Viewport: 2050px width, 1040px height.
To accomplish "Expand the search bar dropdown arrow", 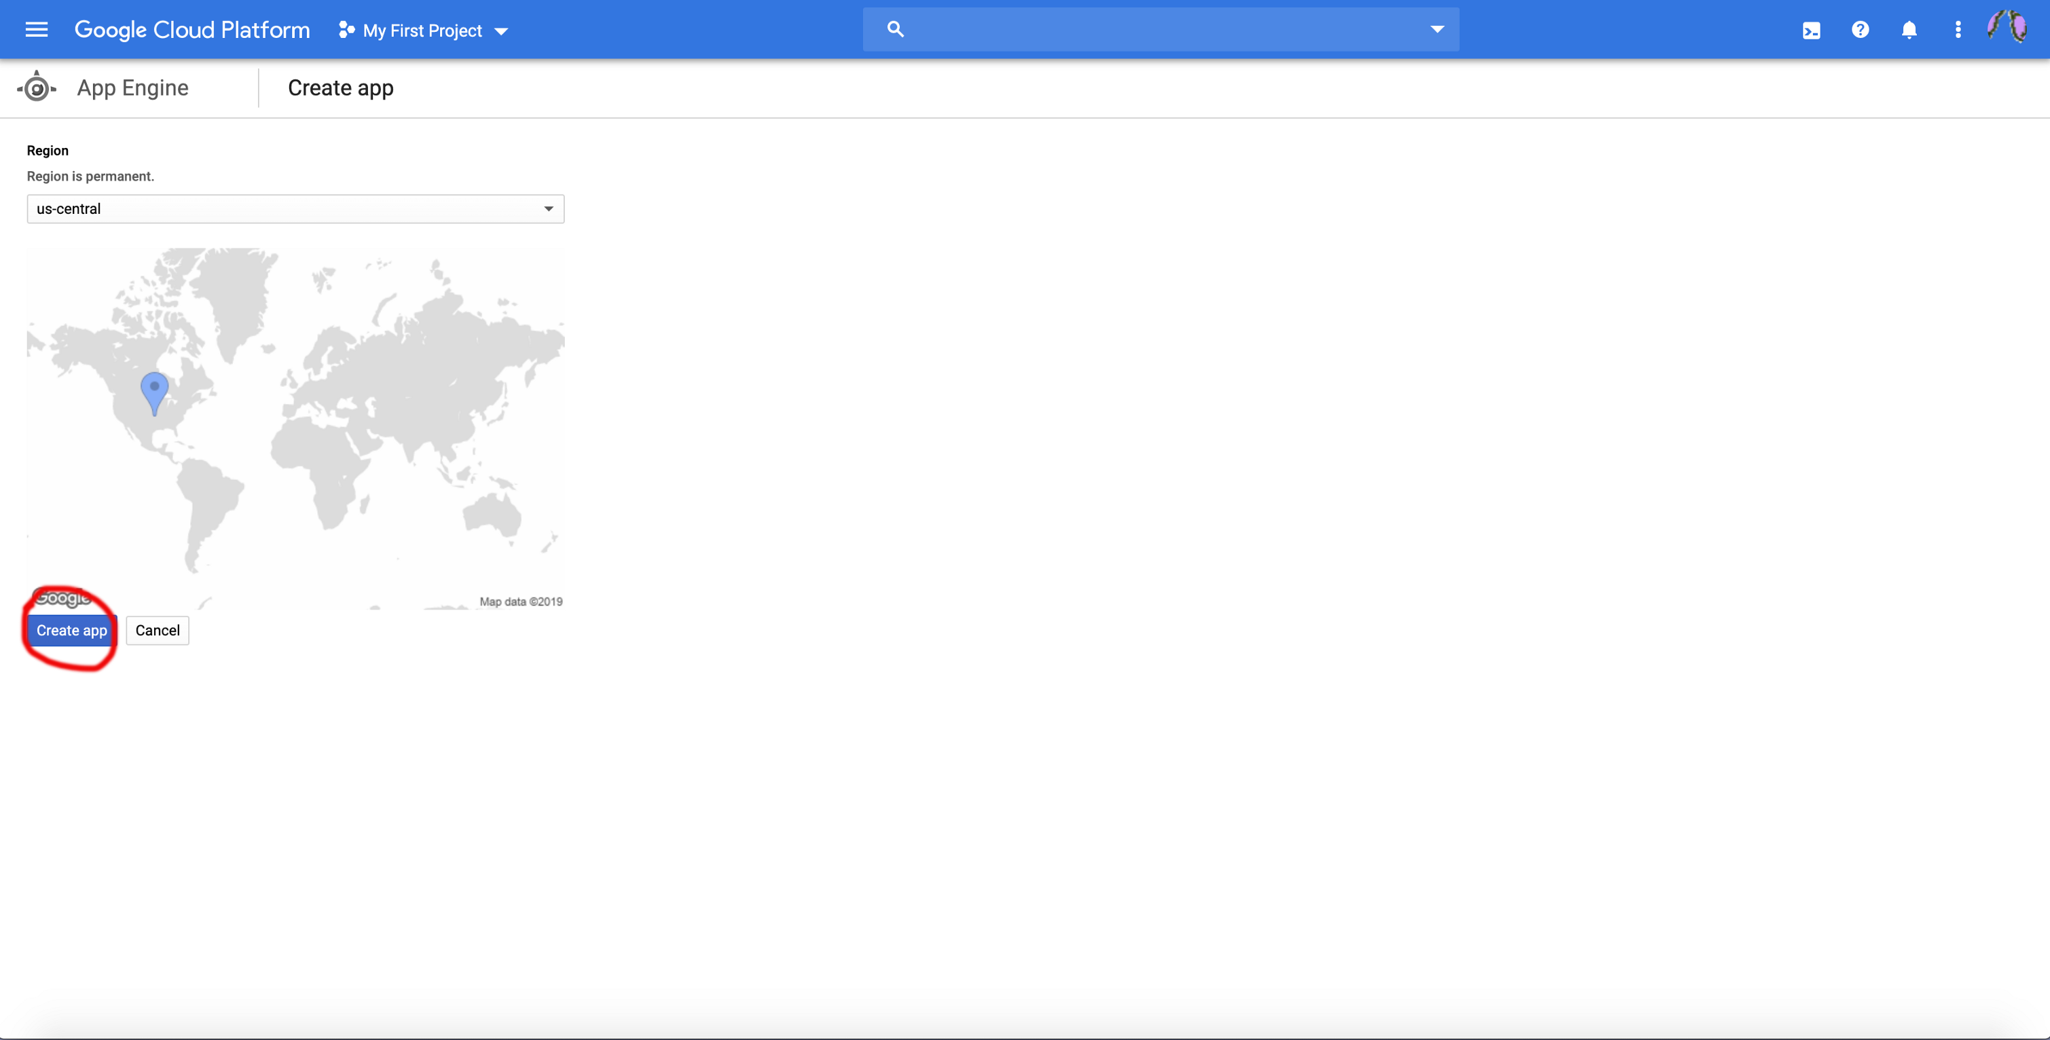I will click(x=1436, y=29).
